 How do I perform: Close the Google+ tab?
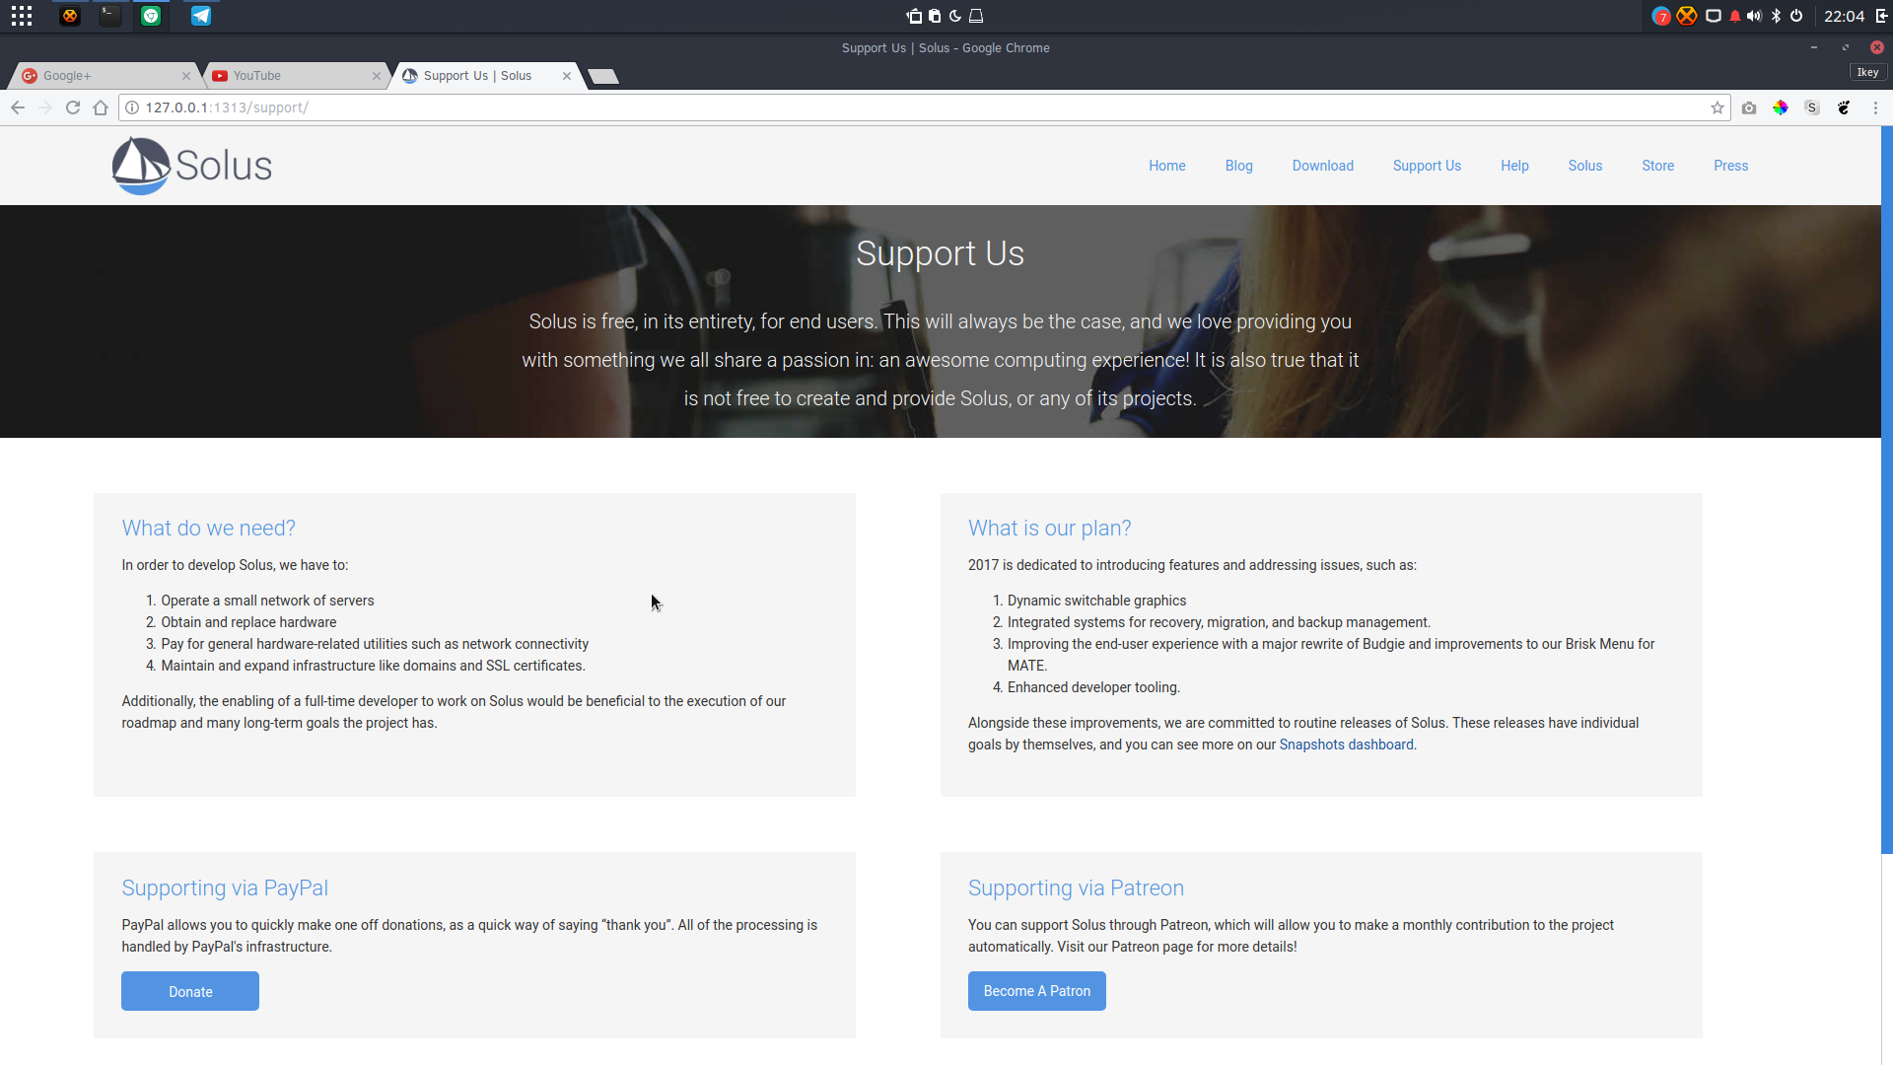pyautogui.click(x=186, y=76)
